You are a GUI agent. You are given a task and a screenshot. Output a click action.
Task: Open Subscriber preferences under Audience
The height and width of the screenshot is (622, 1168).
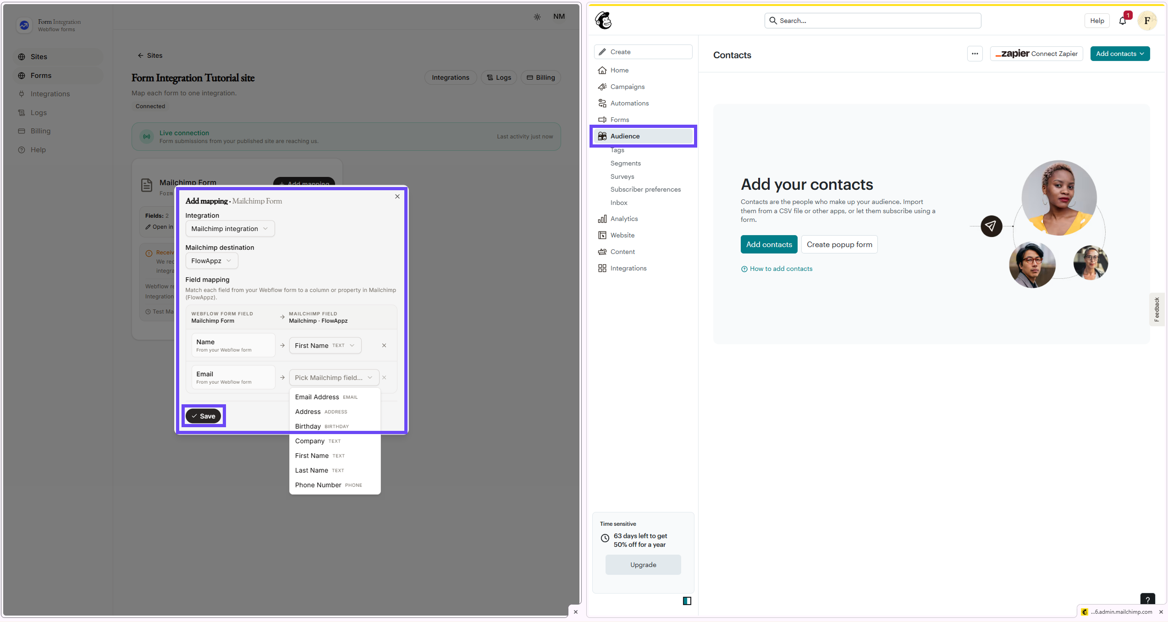point(645,190)
